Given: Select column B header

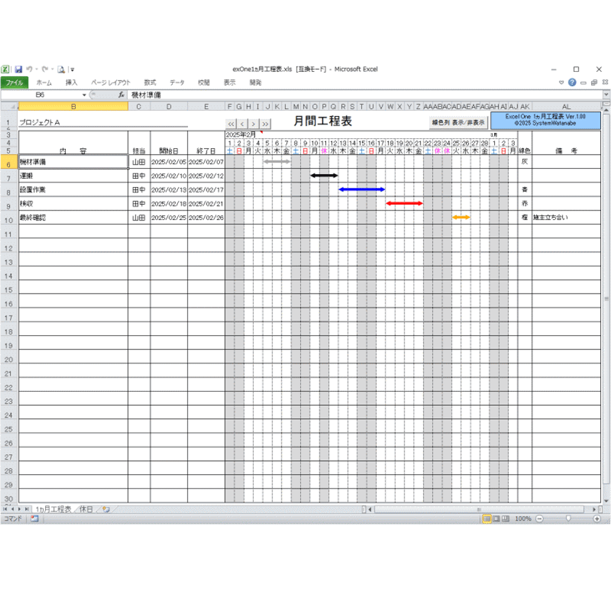Looking at the screenshot, I should point(73,106).
